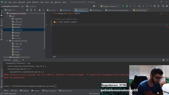The width and height of the screenshot is (169, 95).
Task: Open the File menu
Action: tap(6, 2)
